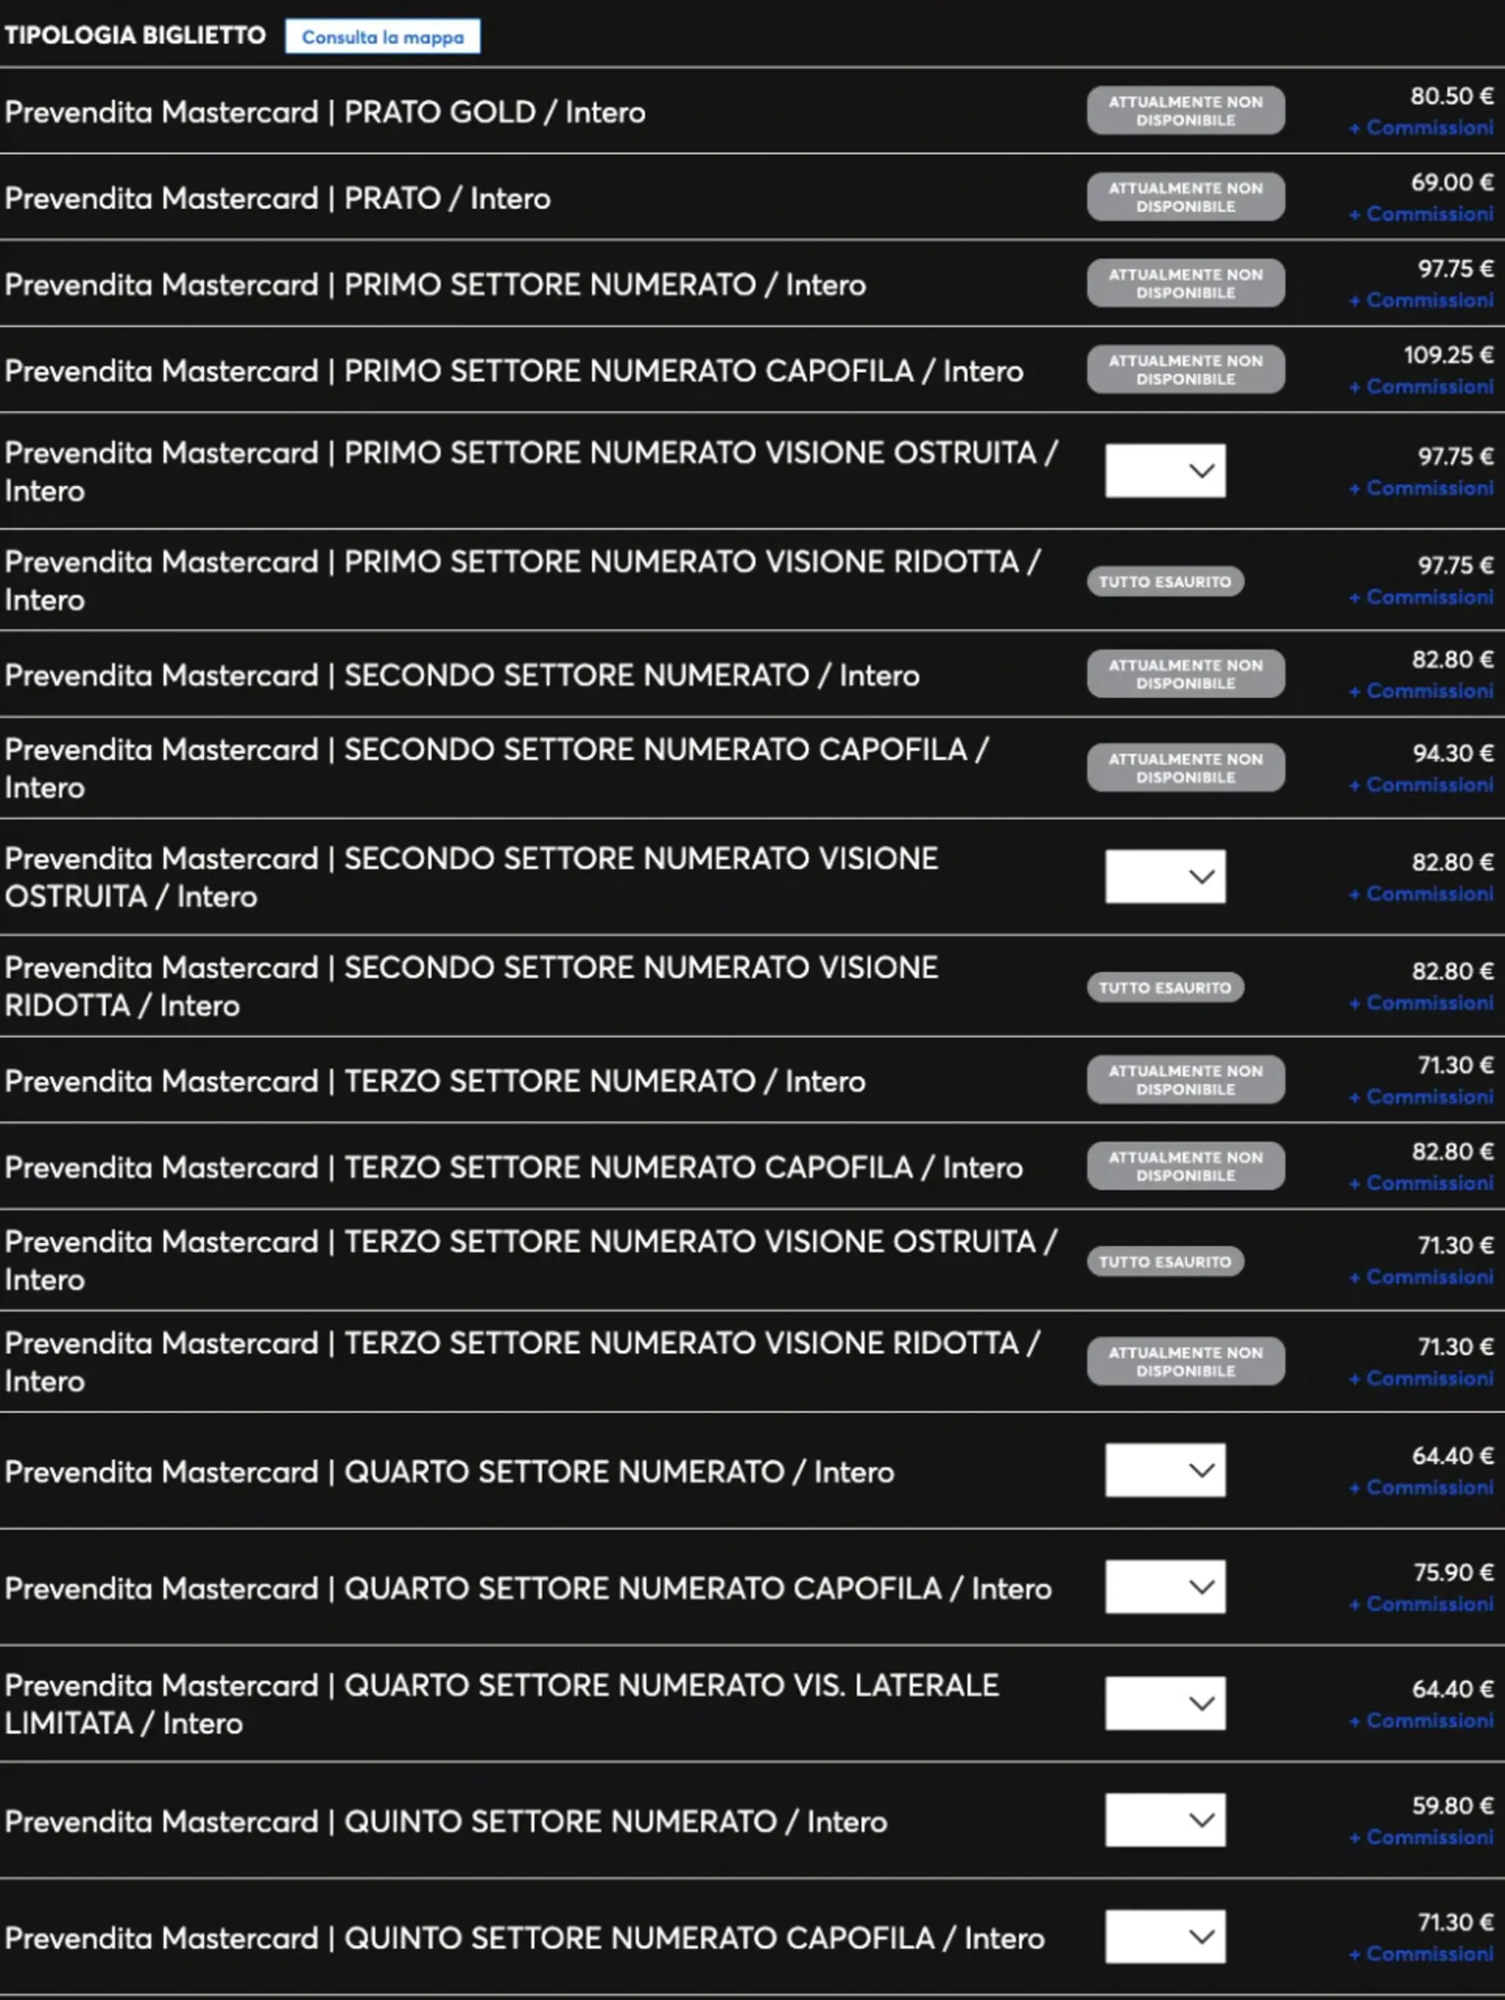Click Commissioni link for SECONDO SETTORE VISIONE RIDOTTA

click(1421, 1003)
